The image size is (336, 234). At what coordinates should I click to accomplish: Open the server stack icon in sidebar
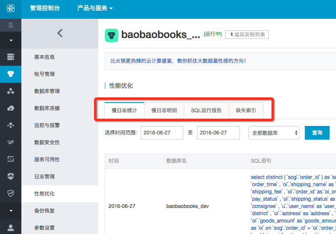[11, 57]
